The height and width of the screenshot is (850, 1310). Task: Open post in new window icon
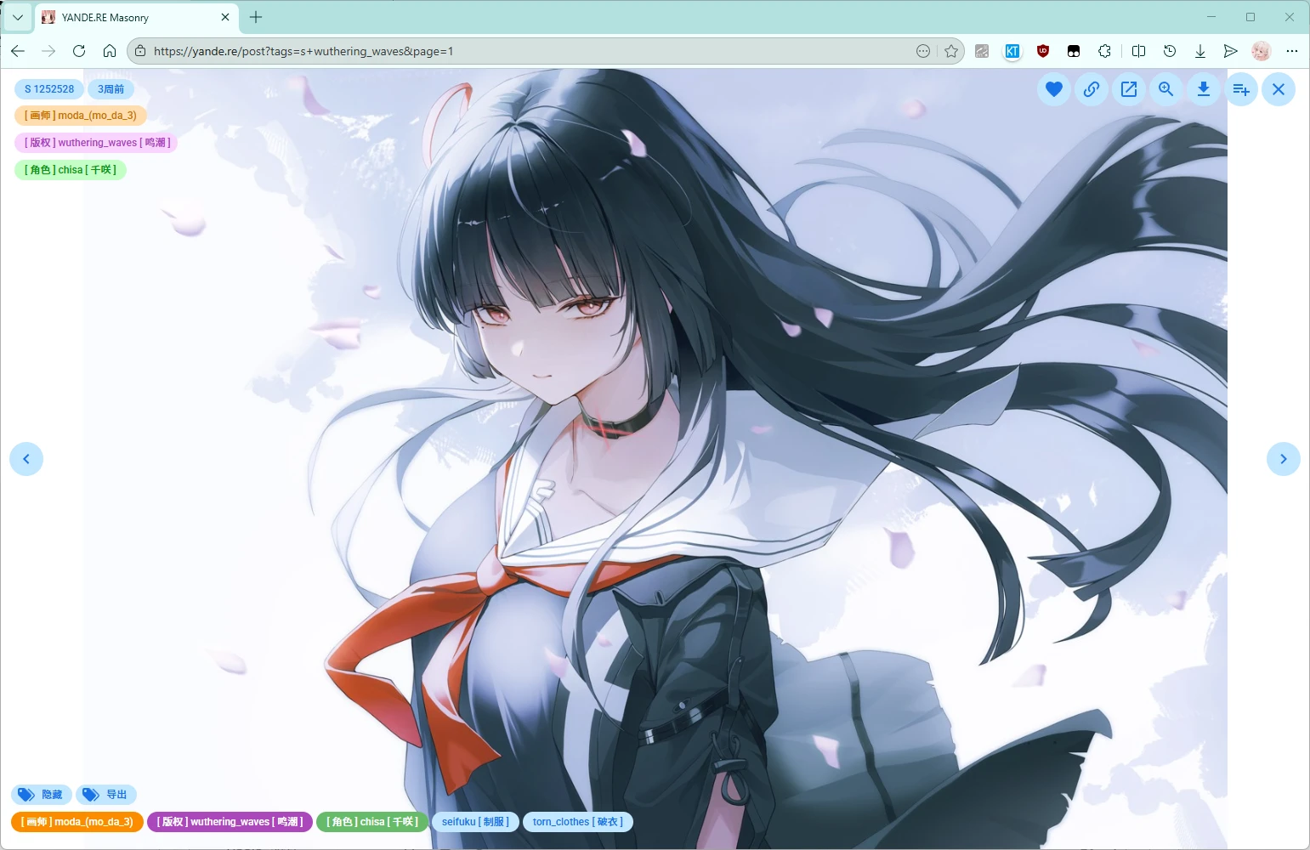tap(1129, 89)
